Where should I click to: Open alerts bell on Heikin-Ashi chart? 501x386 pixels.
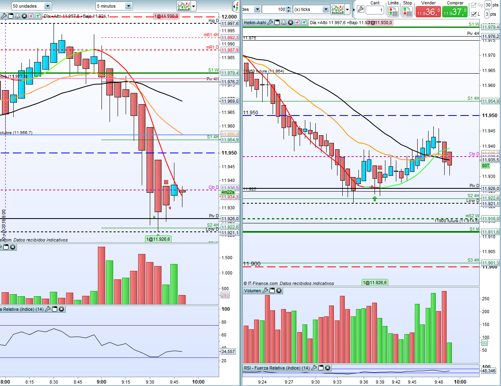pos(284,23)
